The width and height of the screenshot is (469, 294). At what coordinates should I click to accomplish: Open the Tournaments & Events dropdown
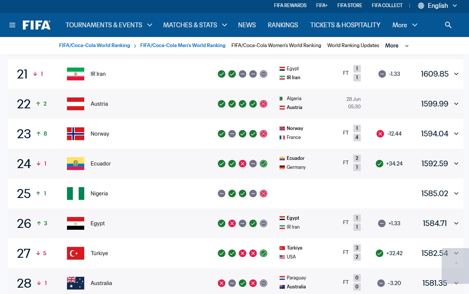pos(109,25)
